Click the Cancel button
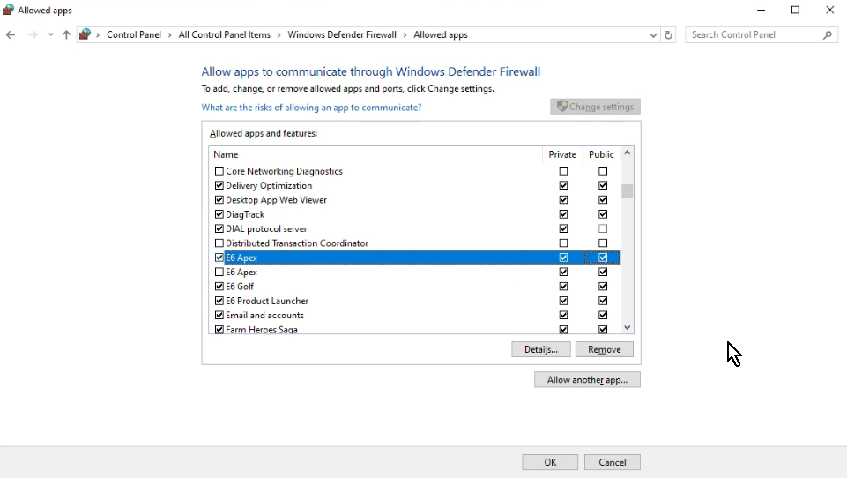This screenshot has width=847, height=478. click(x=613, y=462)
